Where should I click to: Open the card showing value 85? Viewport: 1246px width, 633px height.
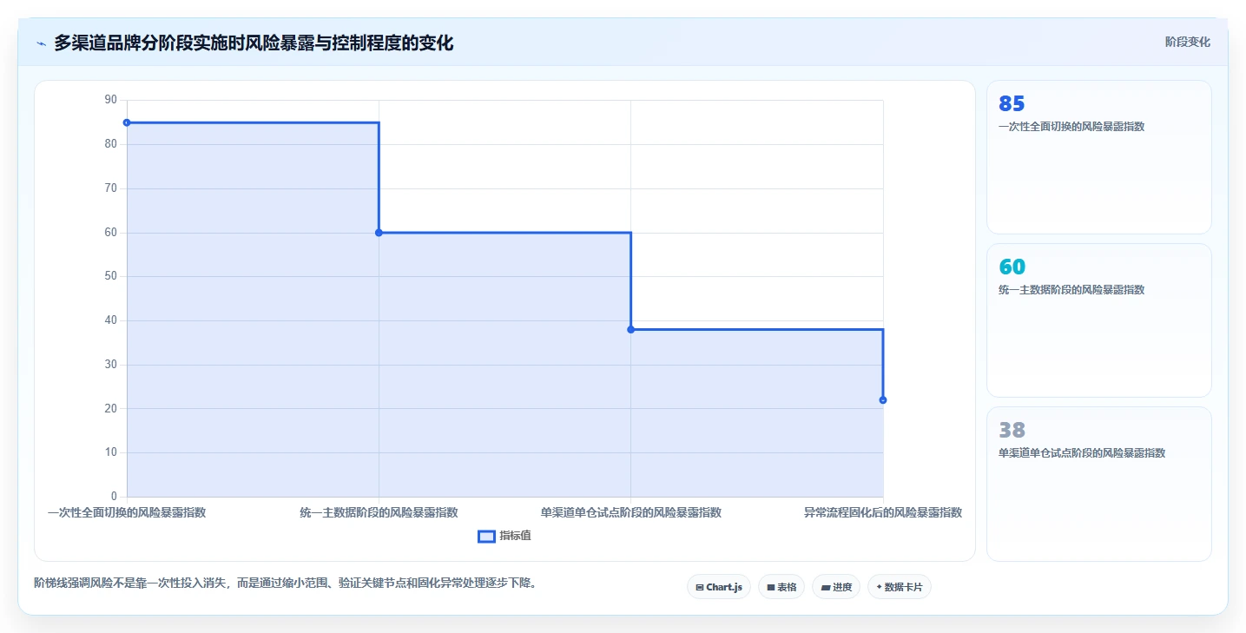(x=1098, y=157)
